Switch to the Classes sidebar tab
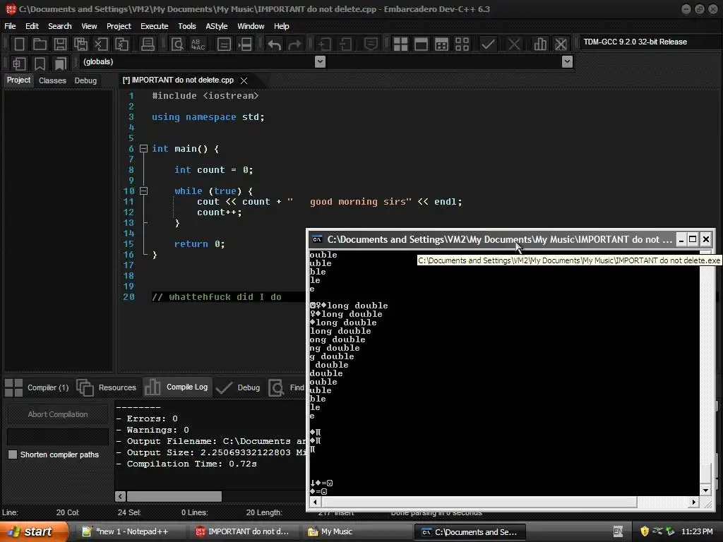723x542 pixels. point(52,80)
